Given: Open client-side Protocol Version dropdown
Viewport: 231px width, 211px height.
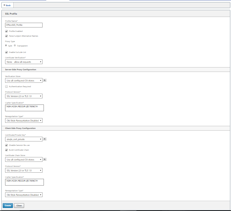Looking at the screenshot, I should click(x=24, y=170).
